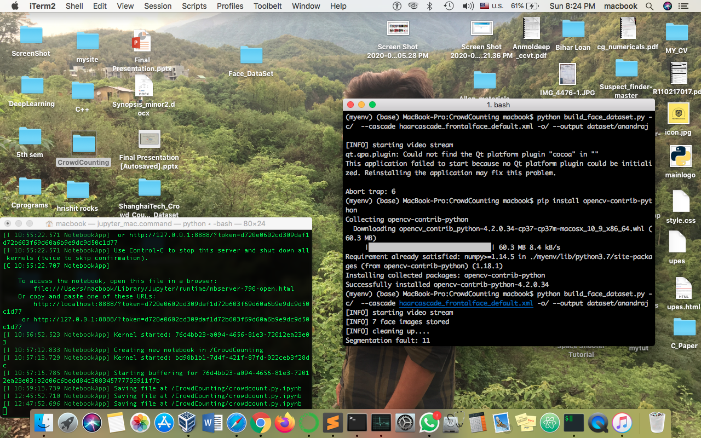Open the Session menu
701x438 pixels.
(158, 6)
